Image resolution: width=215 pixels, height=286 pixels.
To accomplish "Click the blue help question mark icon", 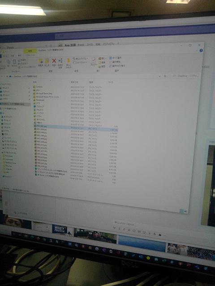I will (201, 50).
